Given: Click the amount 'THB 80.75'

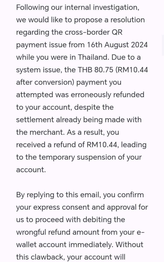Looking at the screenshot, I should pos(95,70).
